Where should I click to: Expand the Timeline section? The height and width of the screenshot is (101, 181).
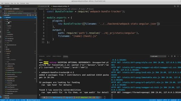point(20,98)
